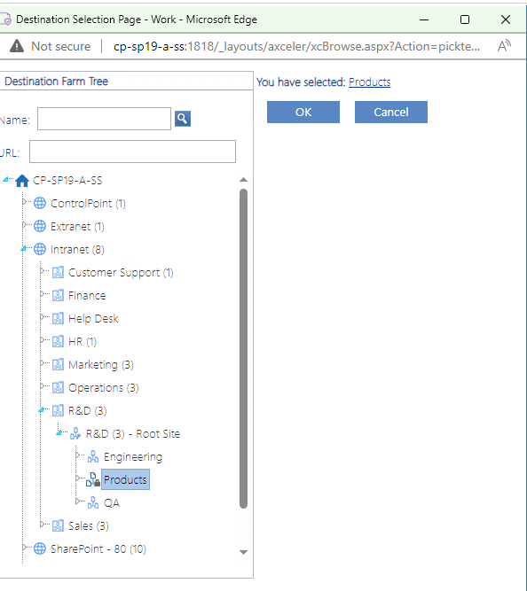
Task: Click the farm home icon for CP-SP19-A-SS
Action: click(x=22, y=181)
